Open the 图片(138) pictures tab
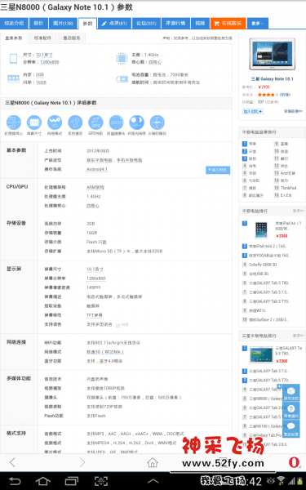Screen dimensions: 306x490 (x=63, y=24)
